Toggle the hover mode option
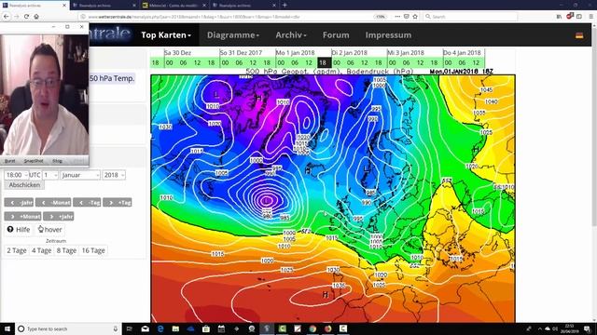 tap(49, 230)
